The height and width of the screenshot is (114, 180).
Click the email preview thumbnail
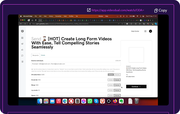pyautogui.click(x=136, y=55)
